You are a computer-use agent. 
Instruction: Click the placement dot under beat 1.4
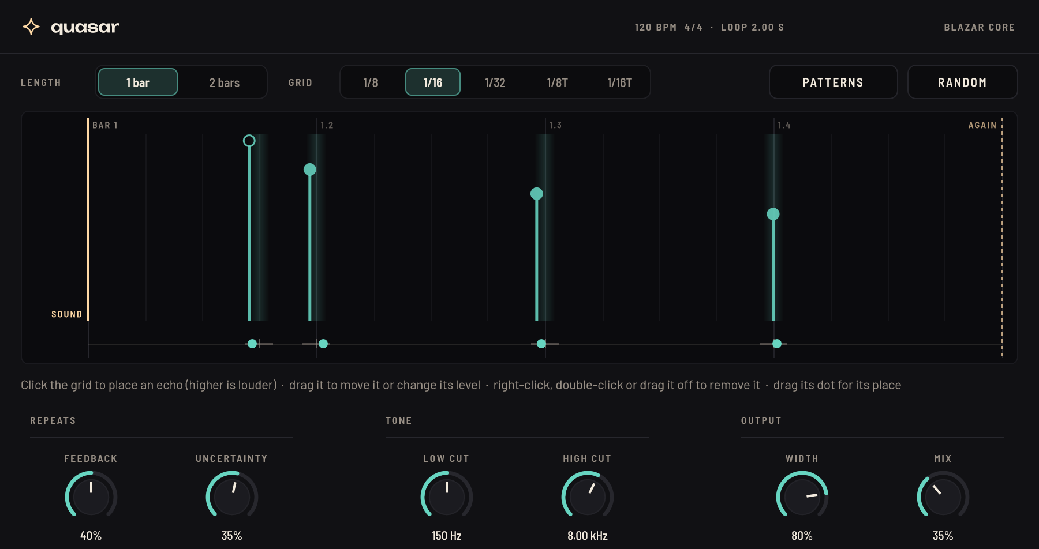tap(777, 344)
